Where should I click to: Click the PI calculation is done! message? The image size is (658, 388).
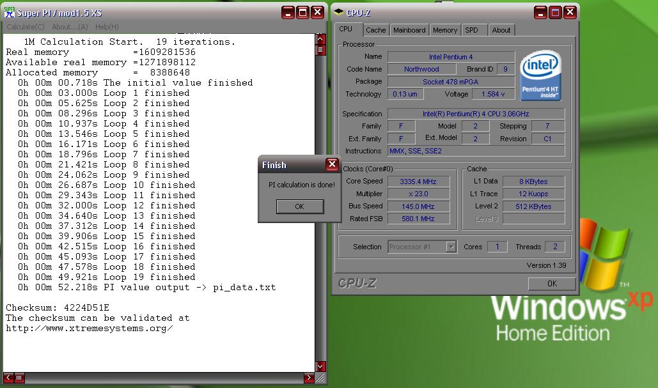coord(302,185)
